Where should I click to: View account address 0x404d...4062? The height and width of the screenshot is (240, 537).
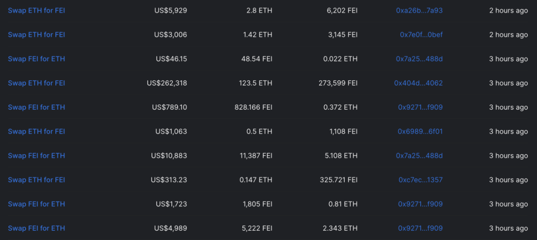coord(418,83)
